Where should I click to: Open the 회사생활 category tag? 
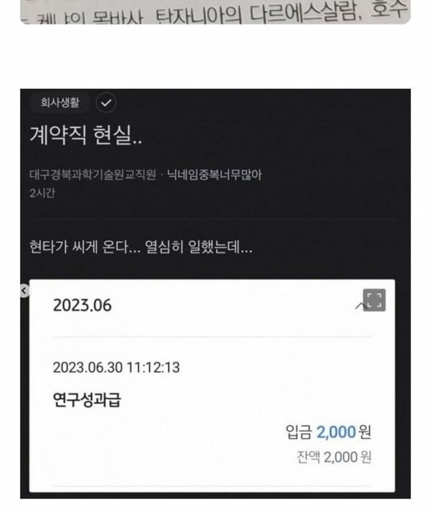tap(60, 103)
